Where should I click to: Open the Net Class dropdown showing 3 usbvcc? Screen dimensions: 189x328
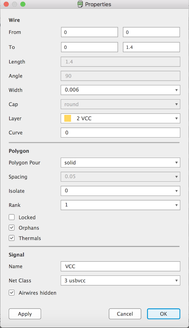(x=120, y=281)
